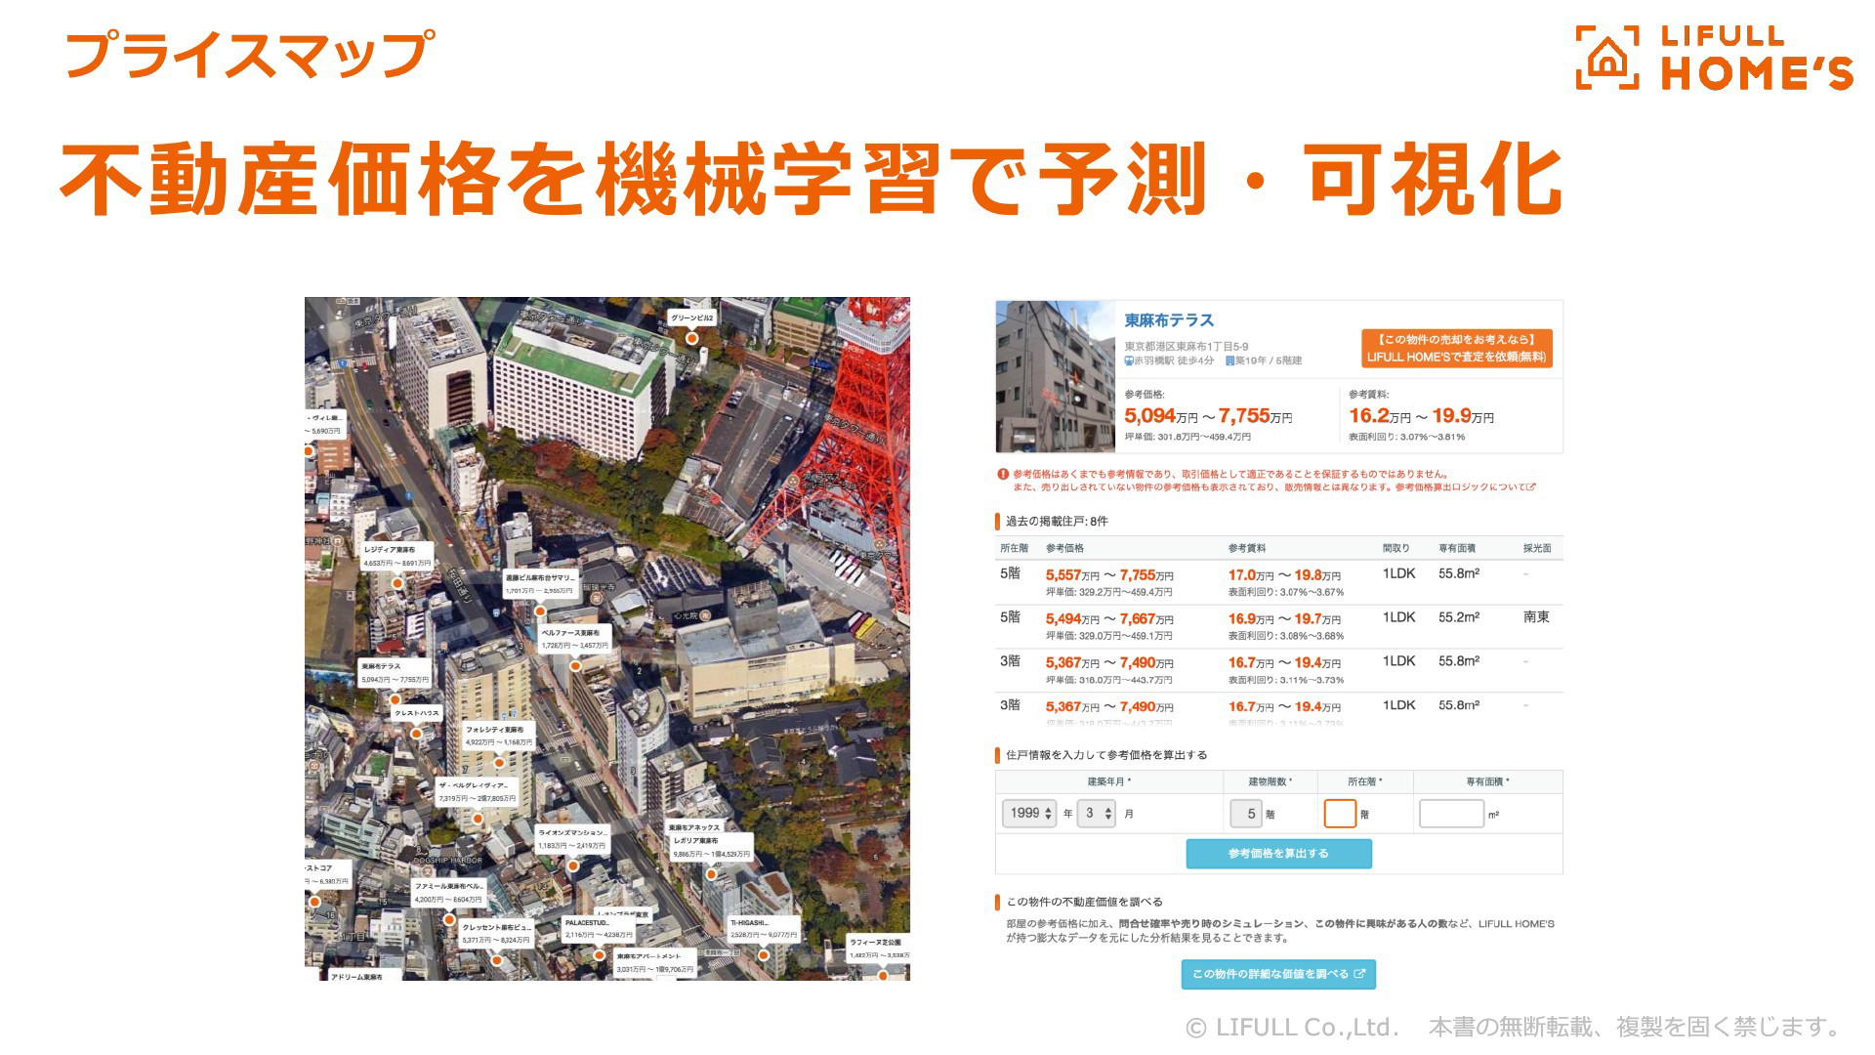The image size is (1875, 1055).
Task: Click the map pin under フォレシティ東麻布
Action: (497, 764)
